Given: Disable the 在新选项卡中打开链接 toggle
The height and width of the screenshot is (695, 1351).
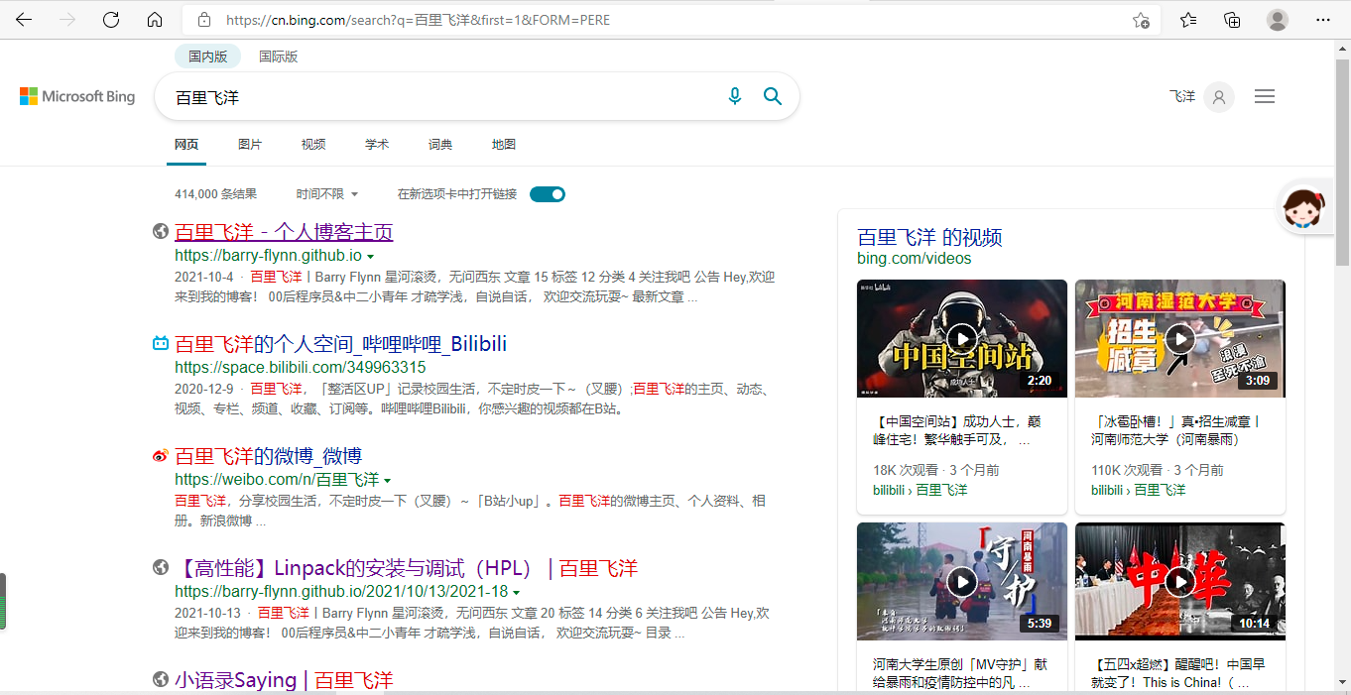Looking at the screenshot, I should click(547, 193).
